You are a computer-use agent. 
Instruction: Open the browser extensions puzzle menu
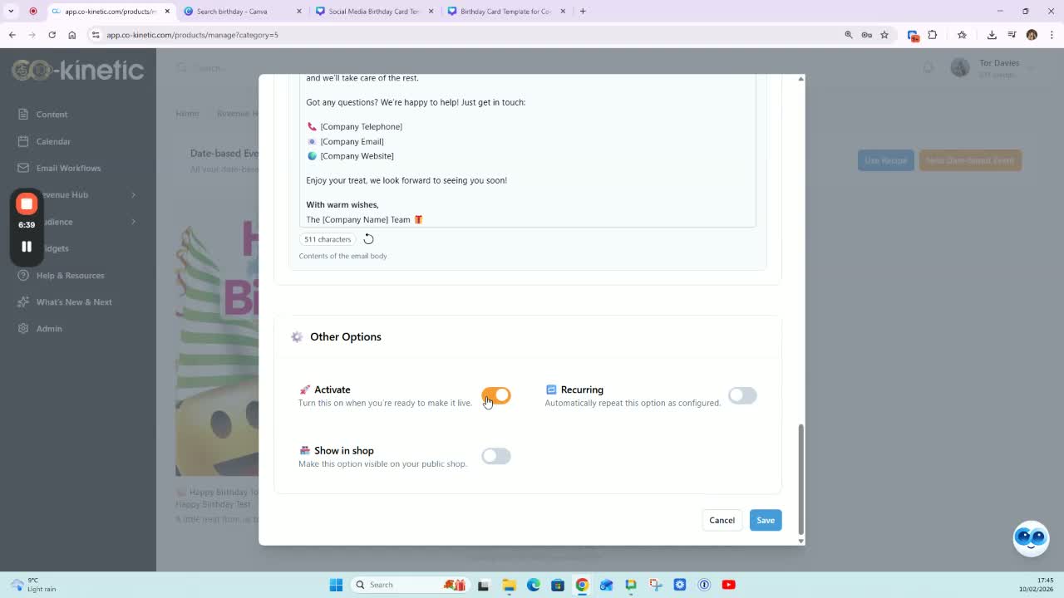tap(933, 35)
